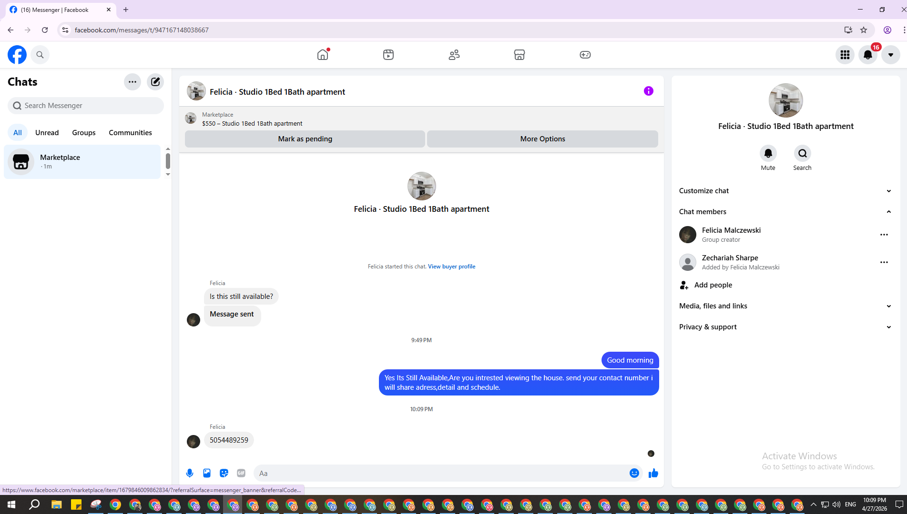Reload the page with browser refresh

45,30
